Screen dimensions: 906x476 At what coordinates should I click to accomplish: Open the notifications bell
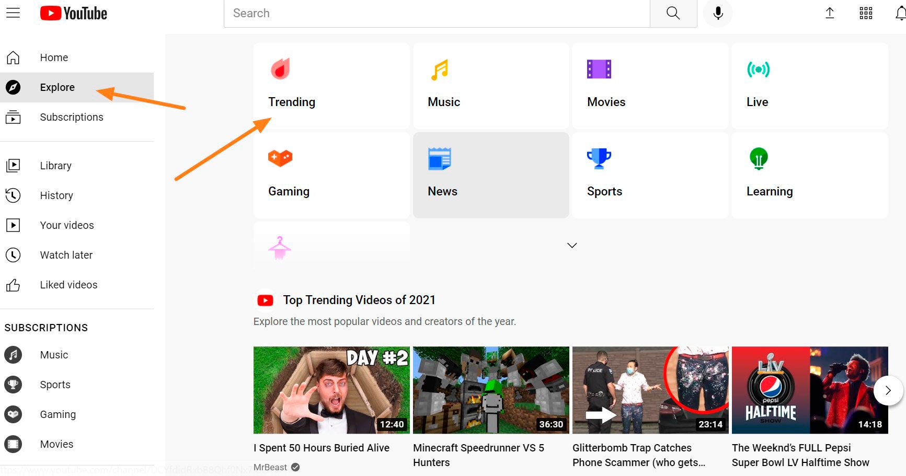click(901, 13)
